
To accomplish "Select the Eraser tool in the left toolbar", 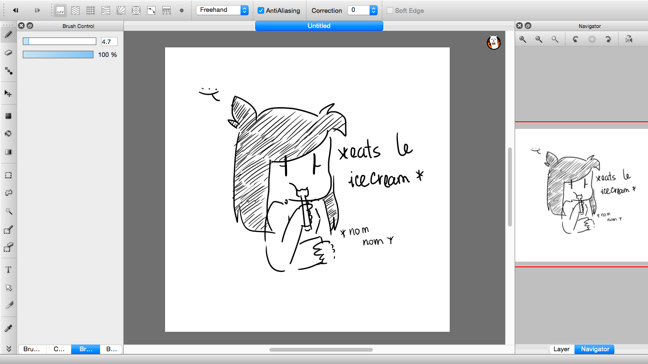I will pos(8,53).
